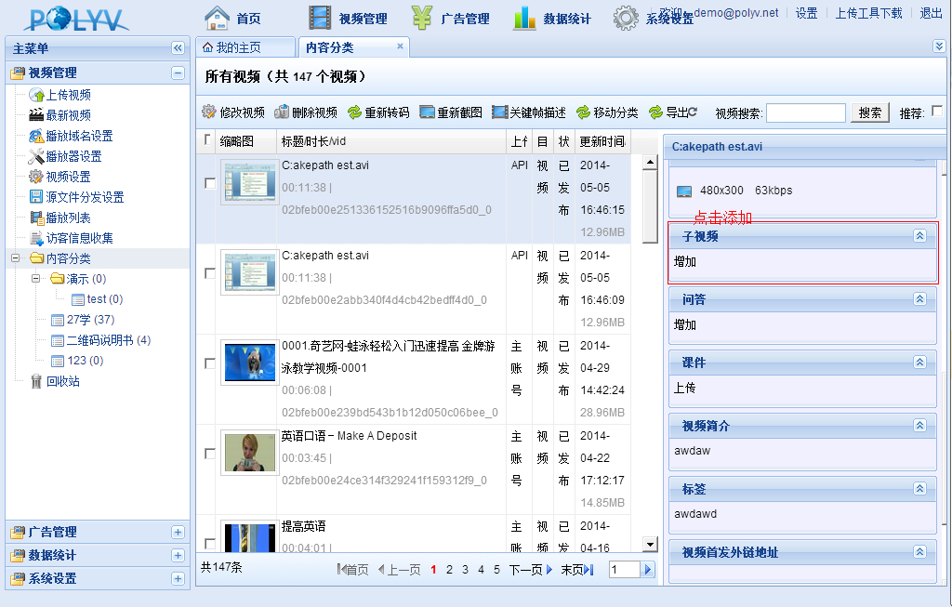Switch to the 我的主页 tab

click(231, 47)
